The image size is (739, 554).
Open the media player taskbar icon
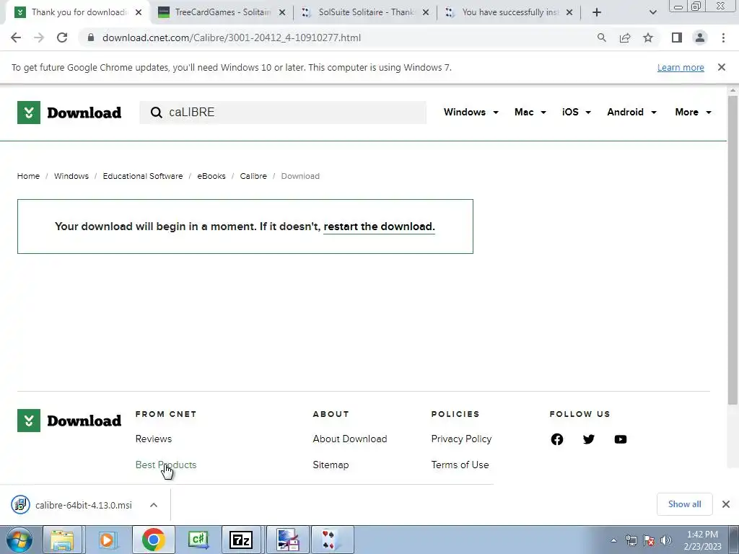tap(107, 540)
